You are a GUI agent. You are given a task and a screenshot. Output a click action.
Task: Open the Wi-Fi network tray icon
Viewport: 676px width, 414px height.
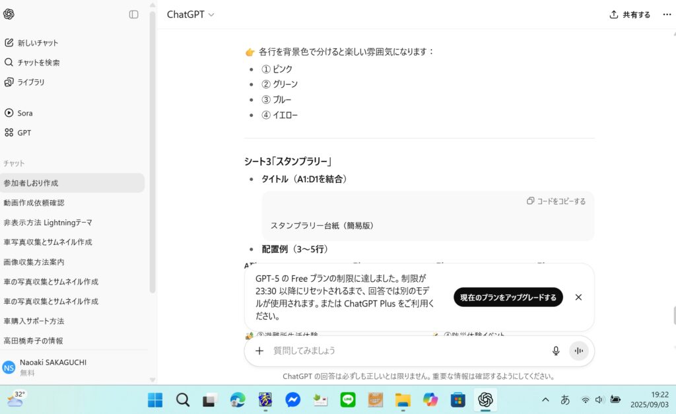click(x=585, y=399)
